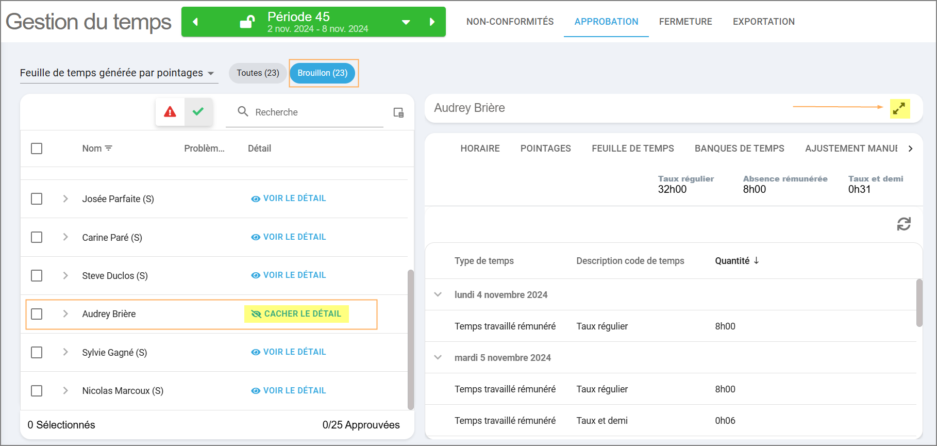Check the Sylvie Gagné (S) row
This screenshot has width=937, height=446.
(37, 353)
